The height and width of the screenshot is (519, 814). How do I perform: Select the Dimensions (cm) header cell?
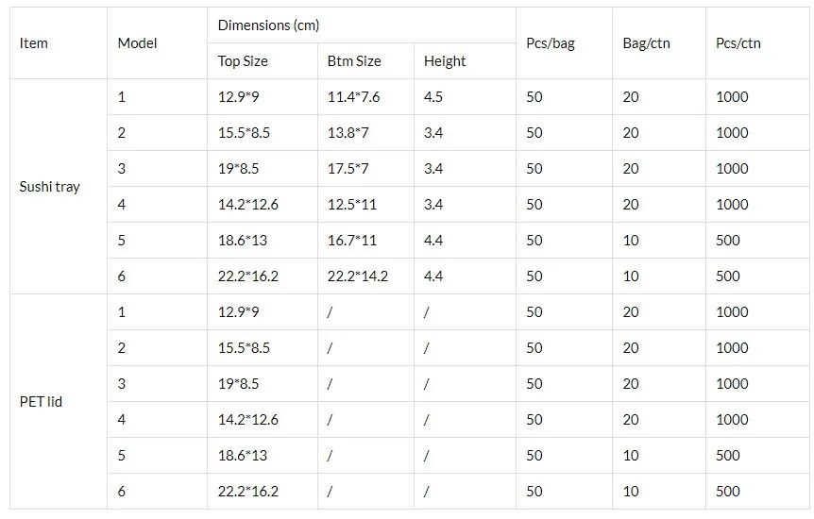[268, 25]
